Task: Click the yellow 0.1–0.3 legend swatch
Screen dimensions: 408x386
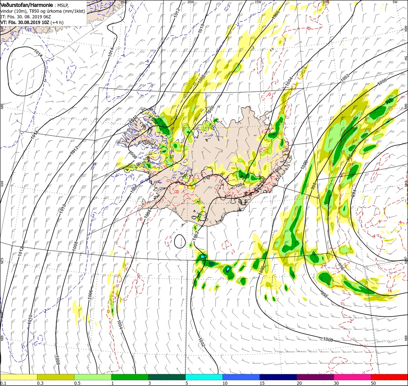Action: 18,377
